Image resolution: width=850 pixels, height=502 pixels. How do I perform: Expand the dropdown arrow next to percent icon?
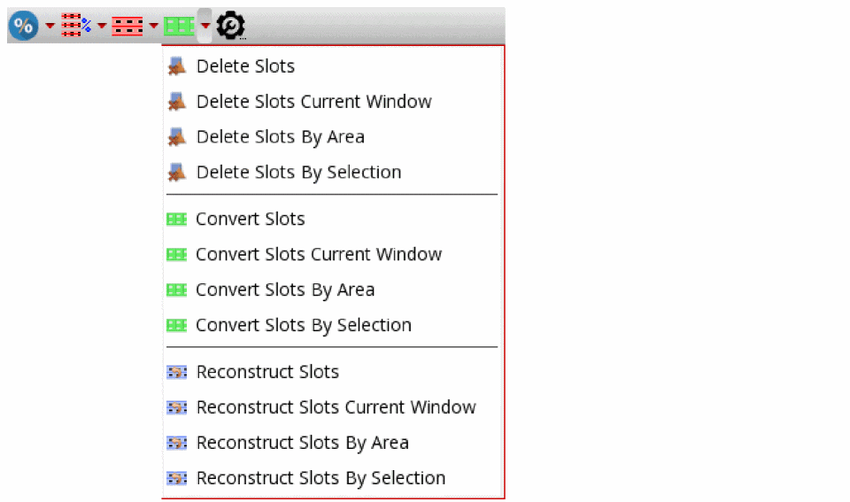50,27
